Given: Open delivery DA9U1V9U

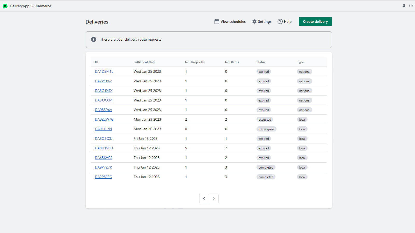Looking at the screenshot, I should pos(104,148).
